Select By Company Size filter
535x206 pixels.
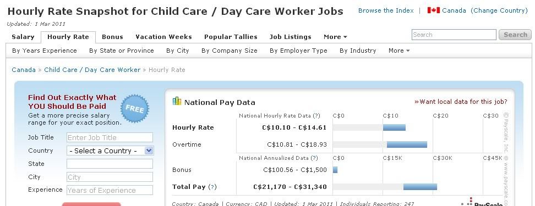pyautogui.click(x=230, y=51)
